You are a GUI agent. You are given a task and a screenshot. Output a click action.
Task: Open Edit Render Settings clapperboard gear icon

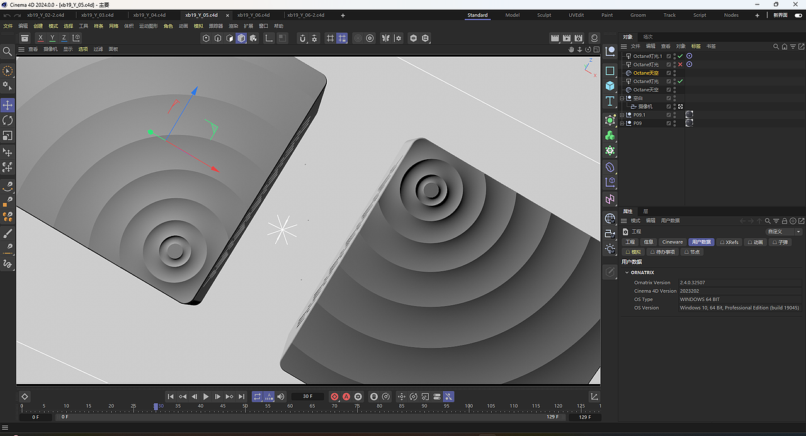pyautogui.click(x=579, y=38)
